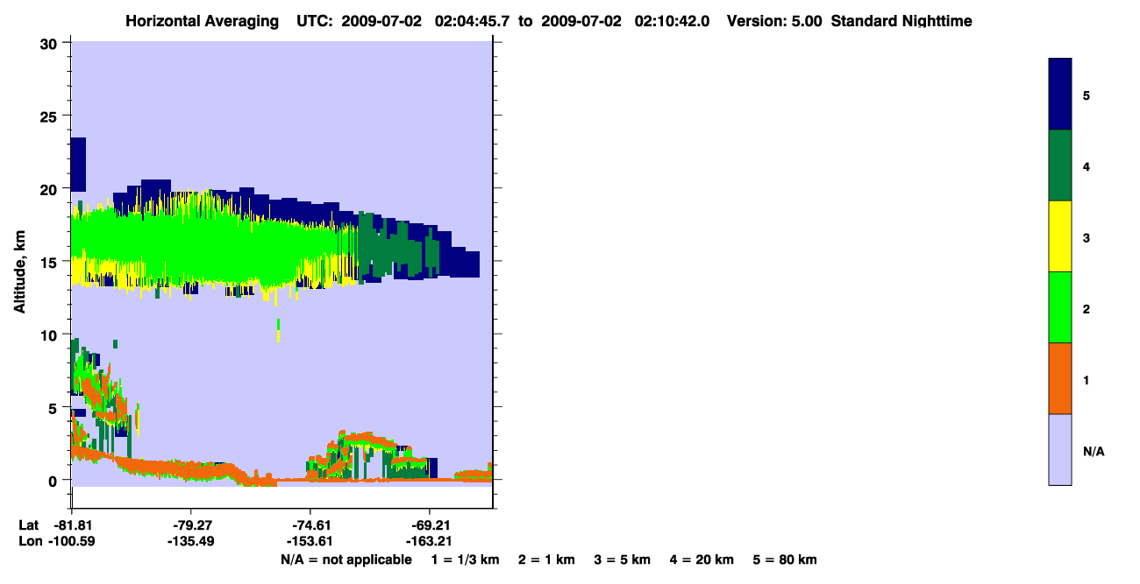Click the 15 tick label on altitude axis
The height and width of the screenshot is (584, 1140).
point(49,262)
